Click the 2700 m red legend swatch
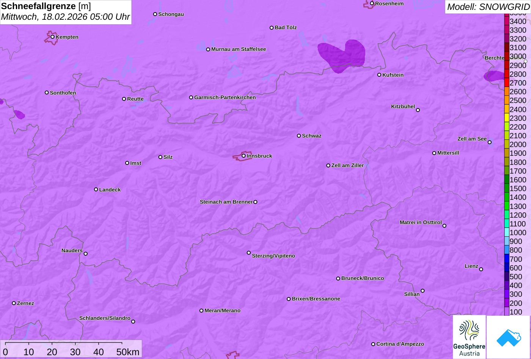Viewport: 531px width, 359px height. pos(506,82)
